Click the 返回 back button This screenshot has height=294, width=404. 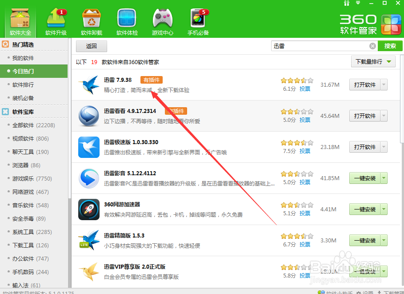[92, 46]
